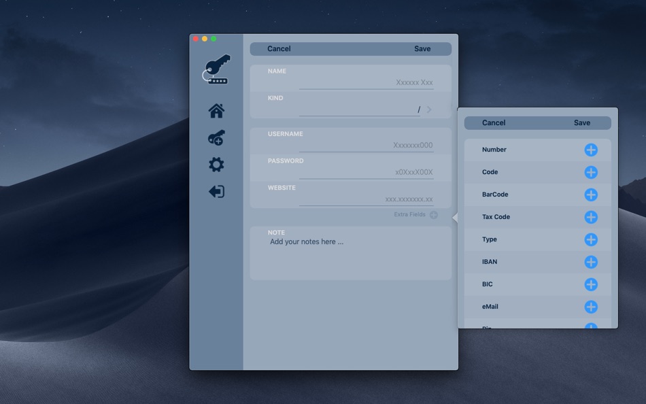The image size is (646, 404).
Task: Click the Extra Fields label
Action: [409, 214]
